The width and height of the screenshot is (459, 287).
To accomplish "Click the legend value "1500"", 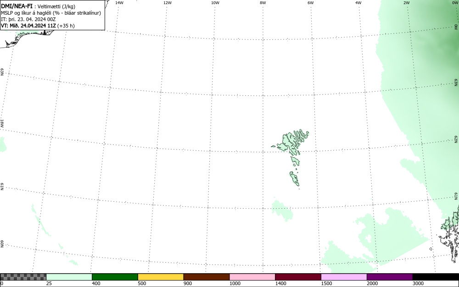I will click(x=327, y=283).
